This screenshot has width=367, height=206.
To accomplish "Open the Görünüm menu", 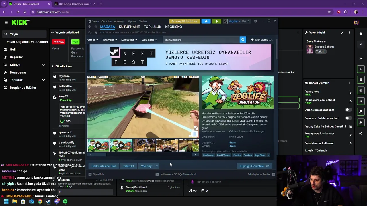I will pos(106,21).
